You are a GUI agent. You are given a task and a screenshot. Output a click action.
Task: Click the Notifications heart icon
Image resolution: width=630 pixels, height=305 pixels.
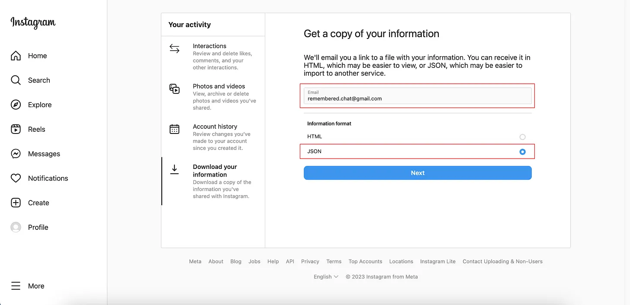16,178
